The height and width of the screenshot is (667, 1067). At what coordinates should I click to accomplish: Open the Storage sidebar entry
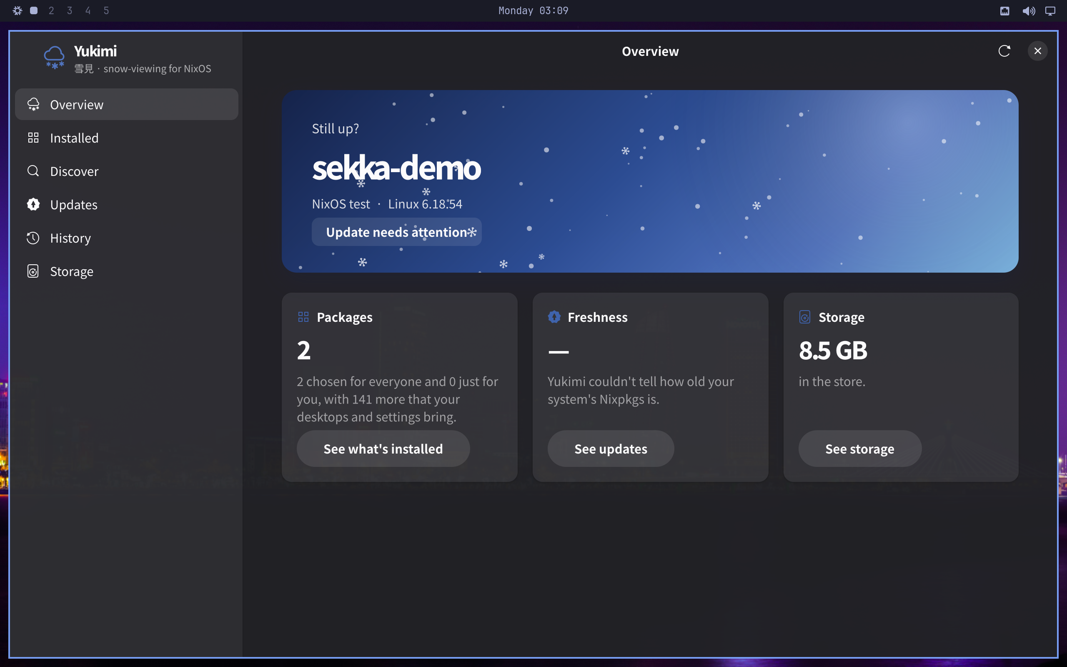127,271
